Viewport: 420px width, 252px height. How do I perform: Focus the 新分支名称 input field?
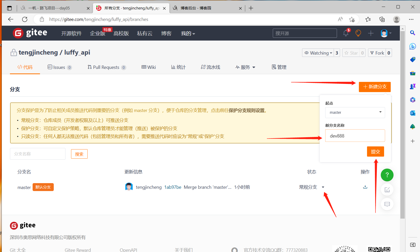coord(355,136)
